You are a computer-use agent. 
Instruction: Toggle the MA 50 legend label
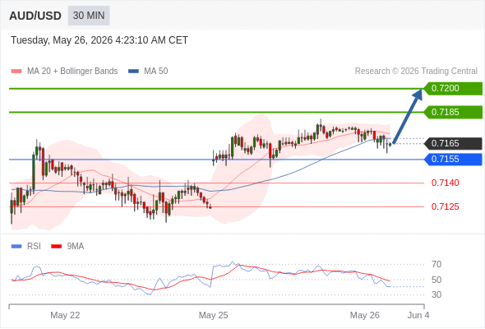[x=156, y=72]
